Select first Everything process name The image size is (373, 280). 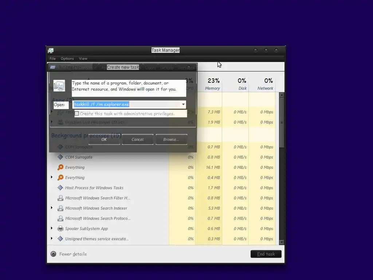pos(75,167)
